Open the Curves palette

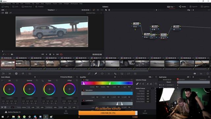pyautogui.click(x=89, y=74)
